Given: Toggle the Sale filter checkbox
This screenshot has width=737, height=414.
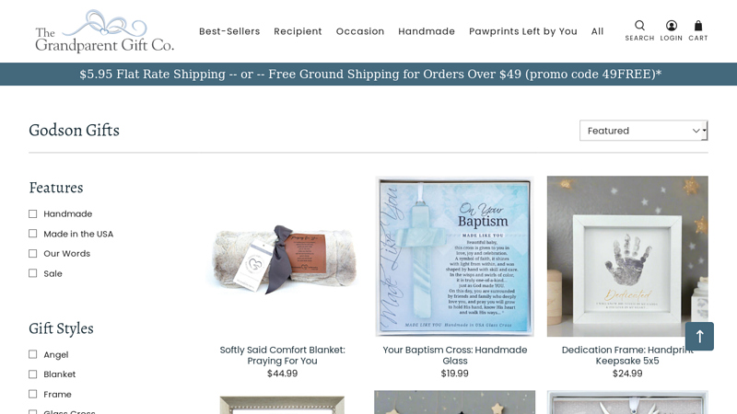Looking at the screenshot, I should click(32, 273).
